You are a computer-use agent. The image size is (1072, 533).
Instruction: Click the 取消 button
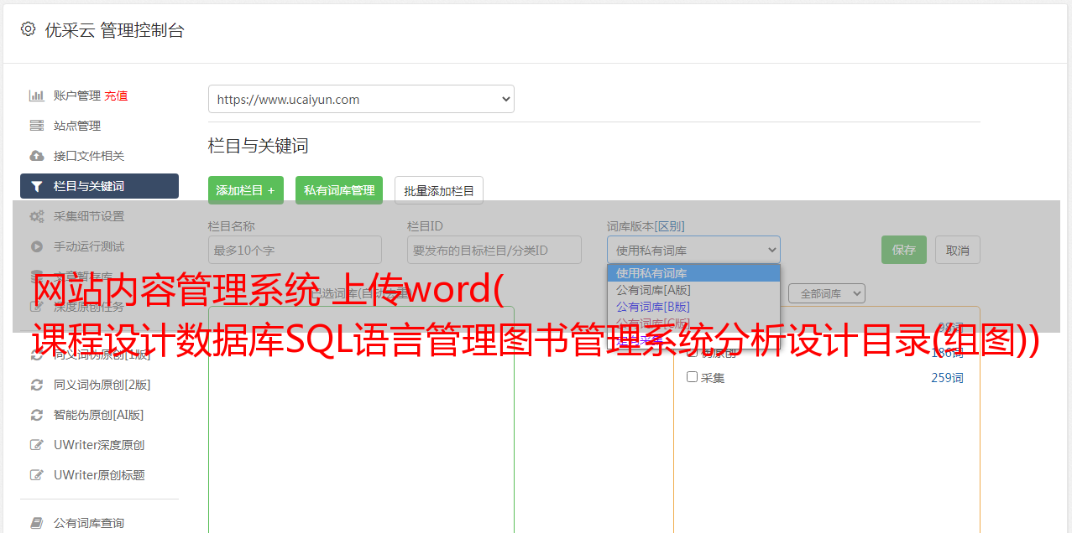click(x=958, y=250)
